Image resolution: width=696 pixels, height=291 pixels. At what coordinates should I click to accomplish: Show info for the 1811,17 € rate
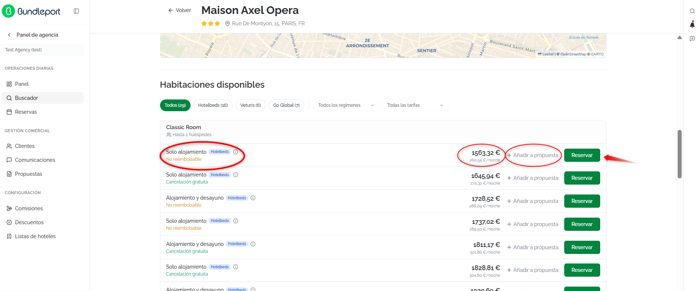coord(253,244)
